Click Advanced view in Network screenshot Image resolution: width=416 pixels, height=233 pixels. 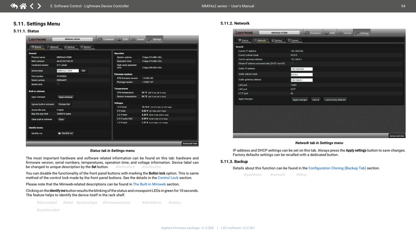coord(397,136)
